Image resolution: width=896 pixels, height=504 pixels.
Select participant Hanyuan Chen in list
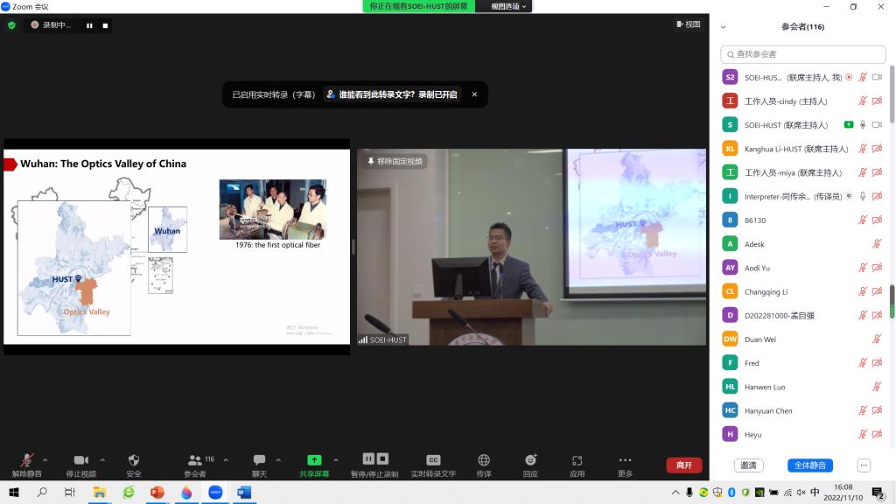pyautogui.click(x=768, y=410)
